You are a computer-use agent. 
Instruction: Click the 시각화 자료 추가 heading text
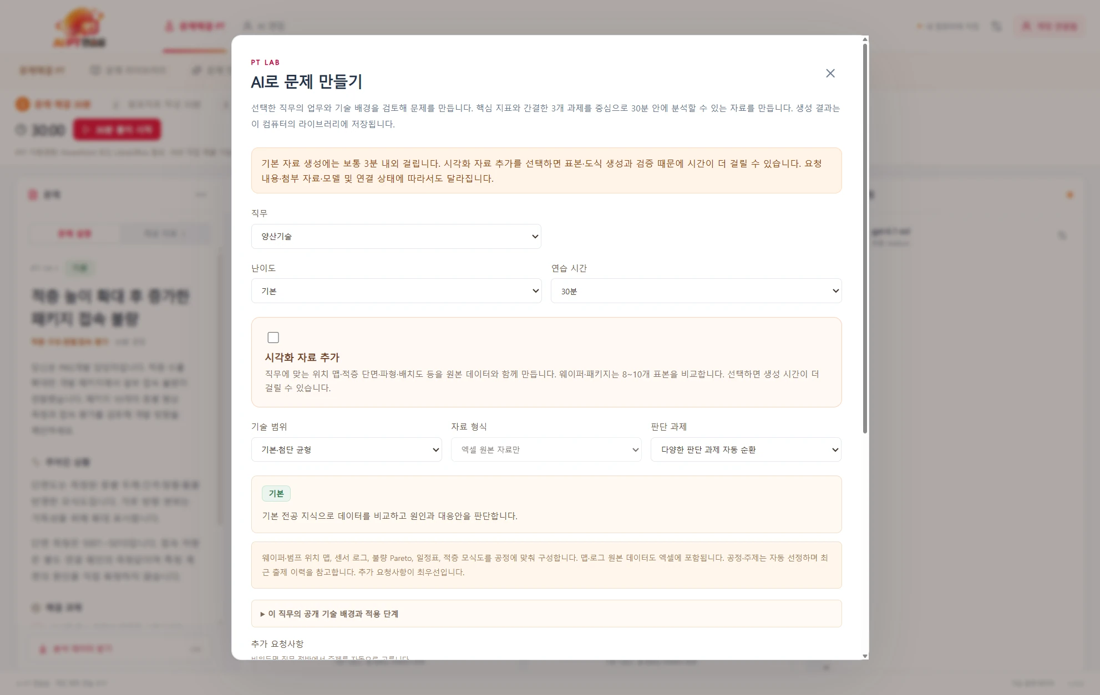point(302,357)
